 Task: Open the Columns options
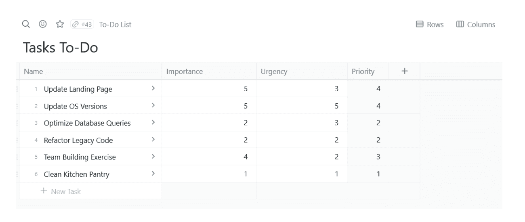[476, 25]
